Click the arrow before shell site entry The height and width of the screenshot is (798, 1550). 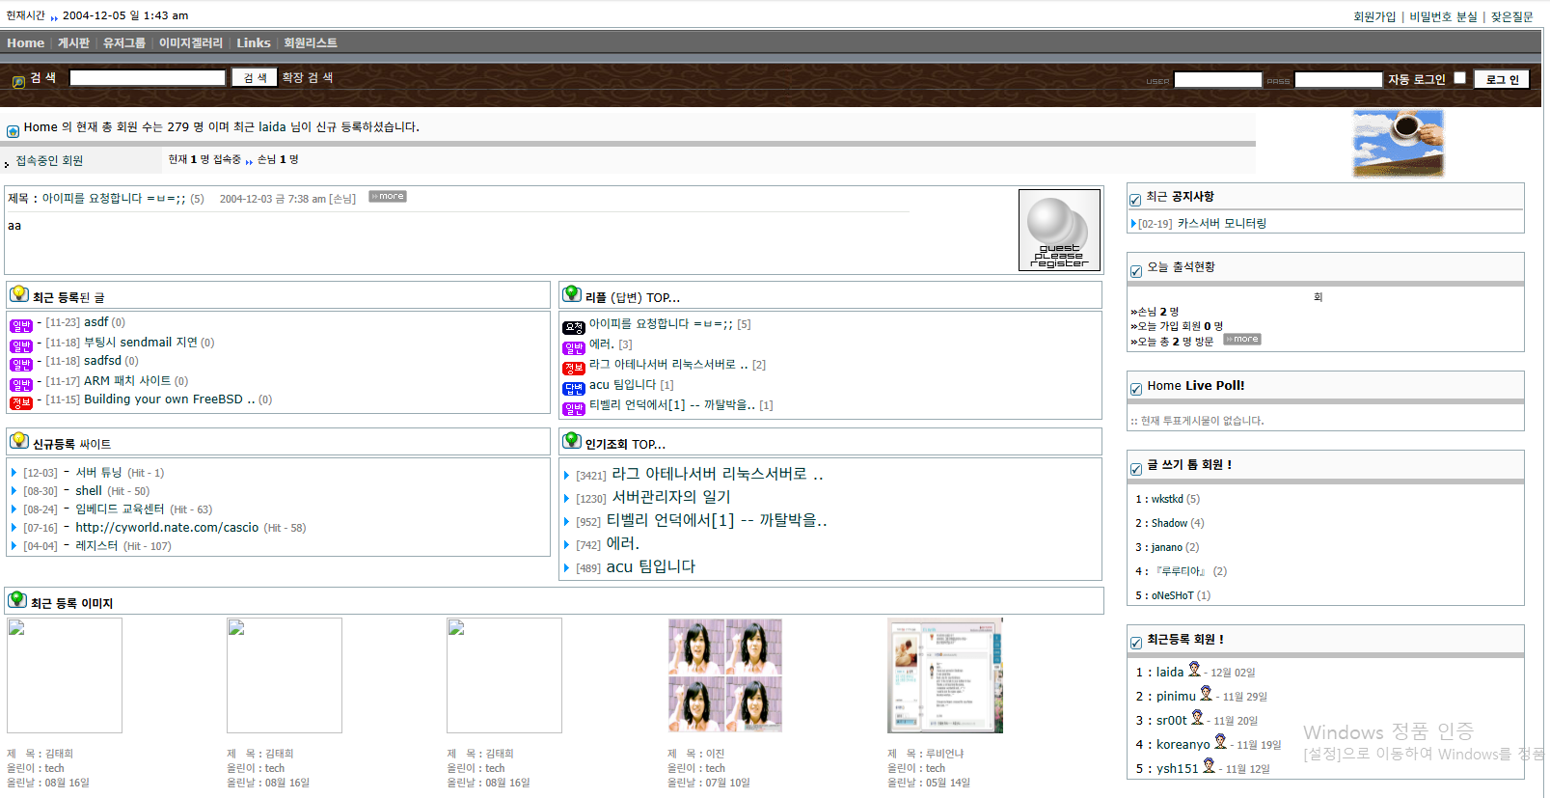tap(14, 491)
